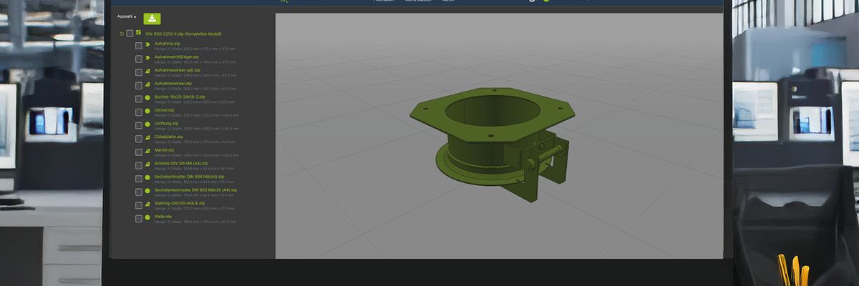Viewport: 859px width, 286px height.
Task: Tick the Buchse-16x20-24x16-2.stp checkbox
Action: tap(139, 99)
